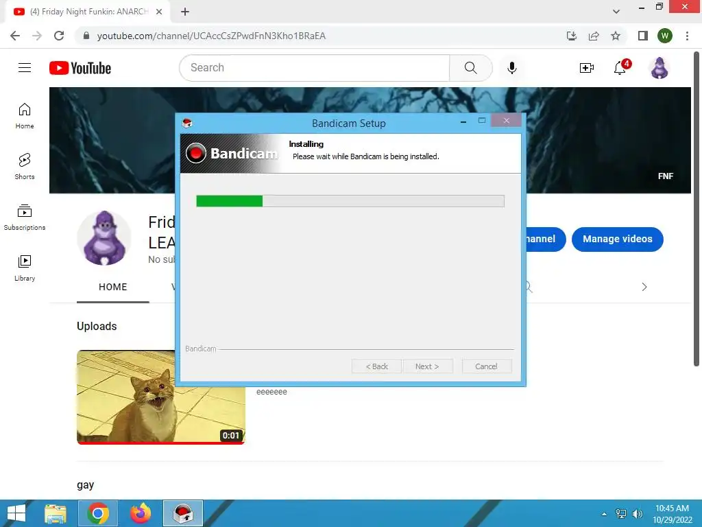
Task: Click the green installation progress bar
Action: 350,201
